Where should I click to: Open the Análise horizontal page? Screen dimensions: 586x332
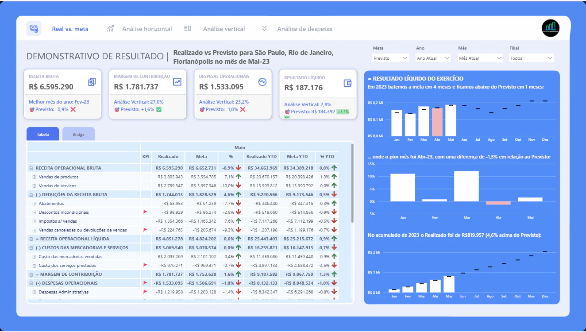[147, 29]
